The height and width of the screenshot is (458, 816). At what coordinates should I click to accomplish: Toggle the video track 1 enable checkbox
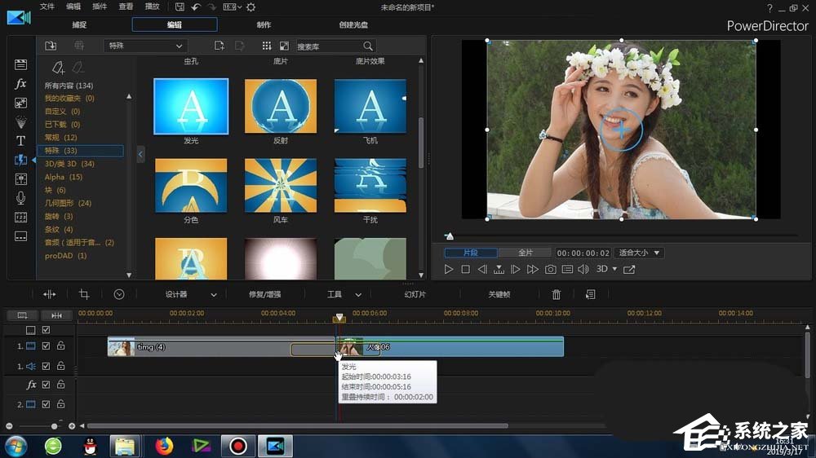click(47, 346)
